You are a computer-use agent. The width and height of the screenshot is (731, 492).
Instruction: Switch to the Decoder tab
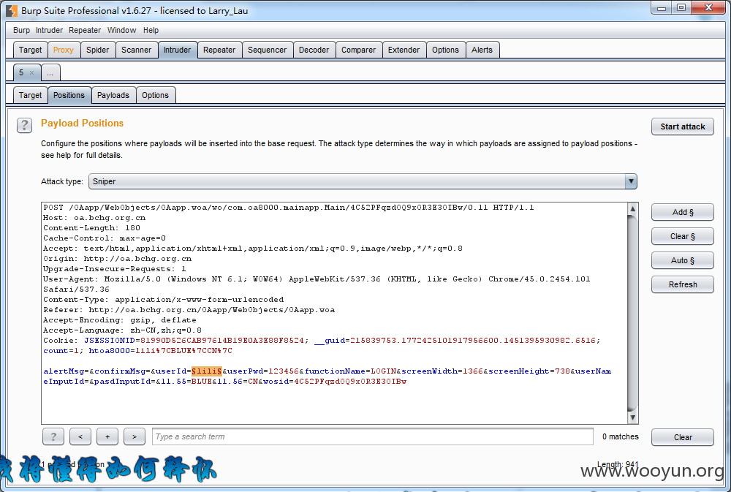tap(314, 50)
